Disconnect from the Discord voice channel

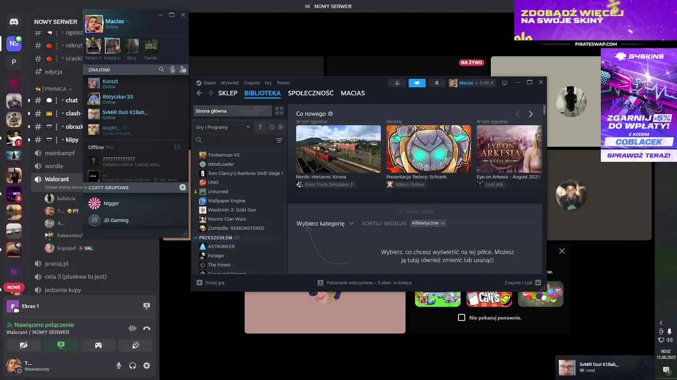click(147, 328)
